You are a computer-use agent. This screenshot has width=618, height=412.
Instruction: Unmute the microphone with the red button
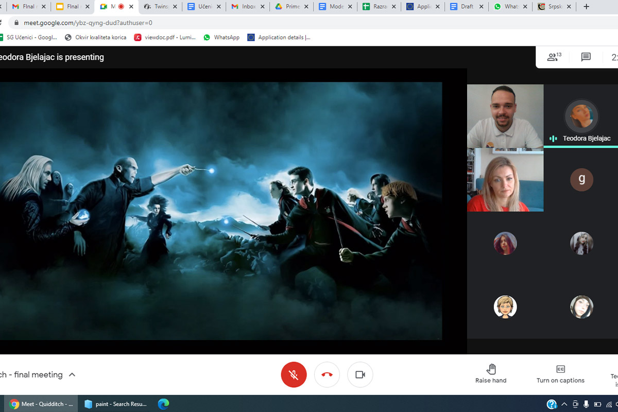(x=294, y=374)
